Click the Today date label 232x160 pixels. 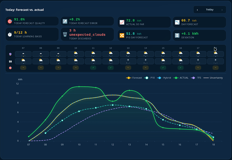click(210, 10)
